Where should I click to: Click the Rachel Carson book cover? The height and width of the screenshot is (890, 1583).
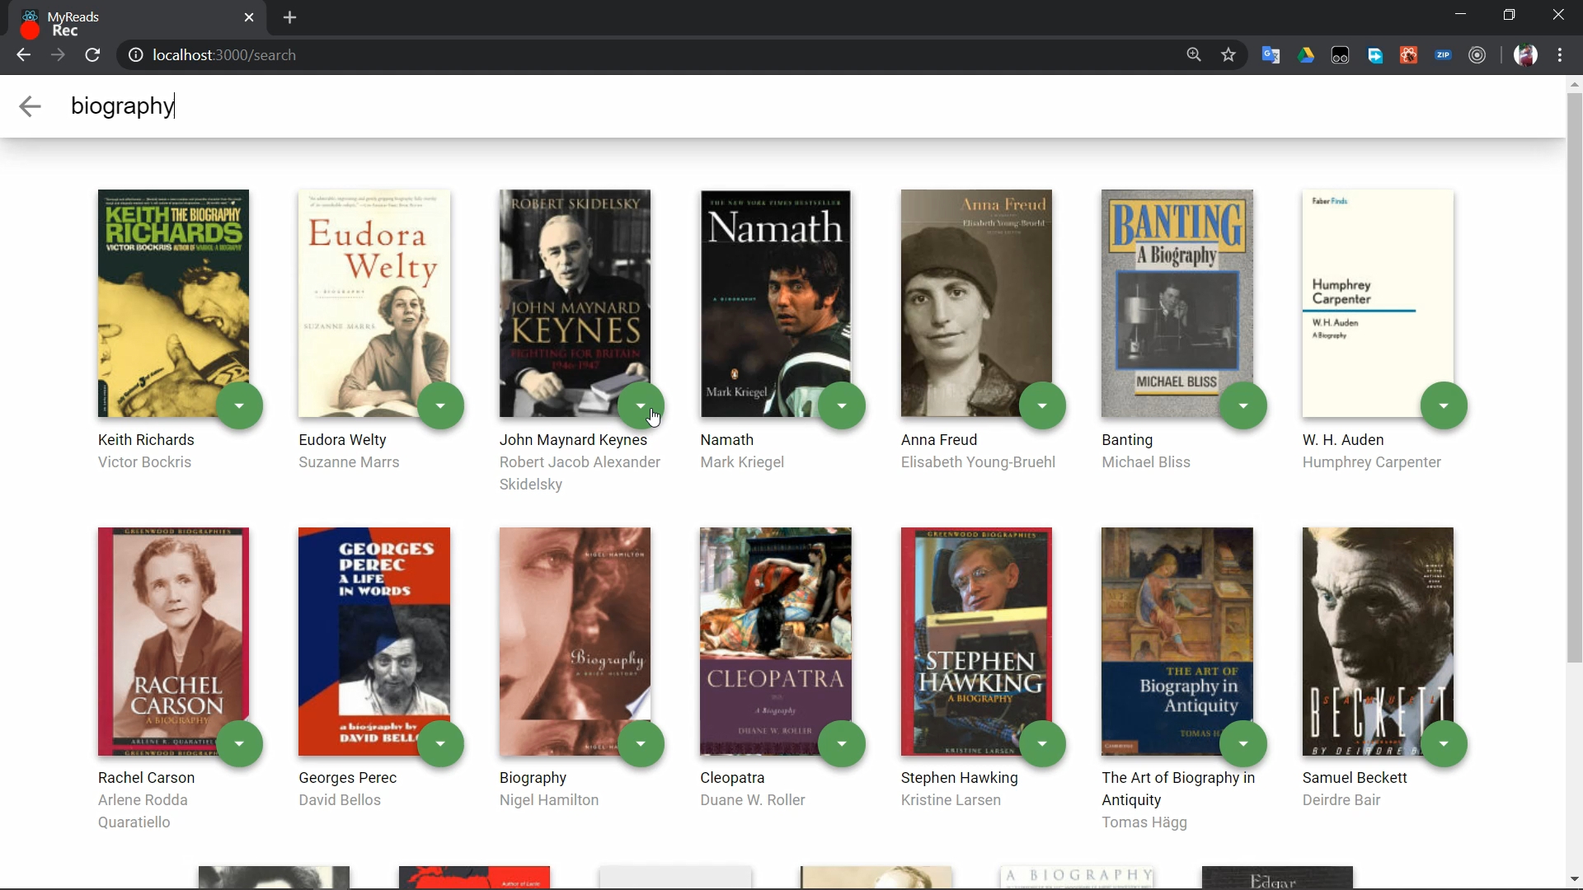(x=173, y=641)
